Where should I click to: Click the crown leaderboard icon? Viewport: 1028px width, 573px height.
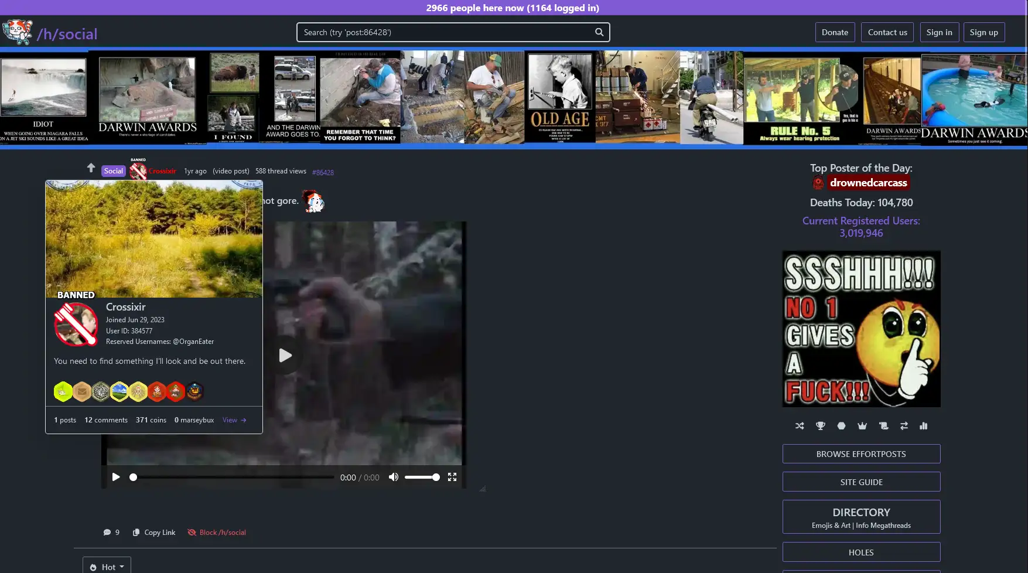(862, 426)
